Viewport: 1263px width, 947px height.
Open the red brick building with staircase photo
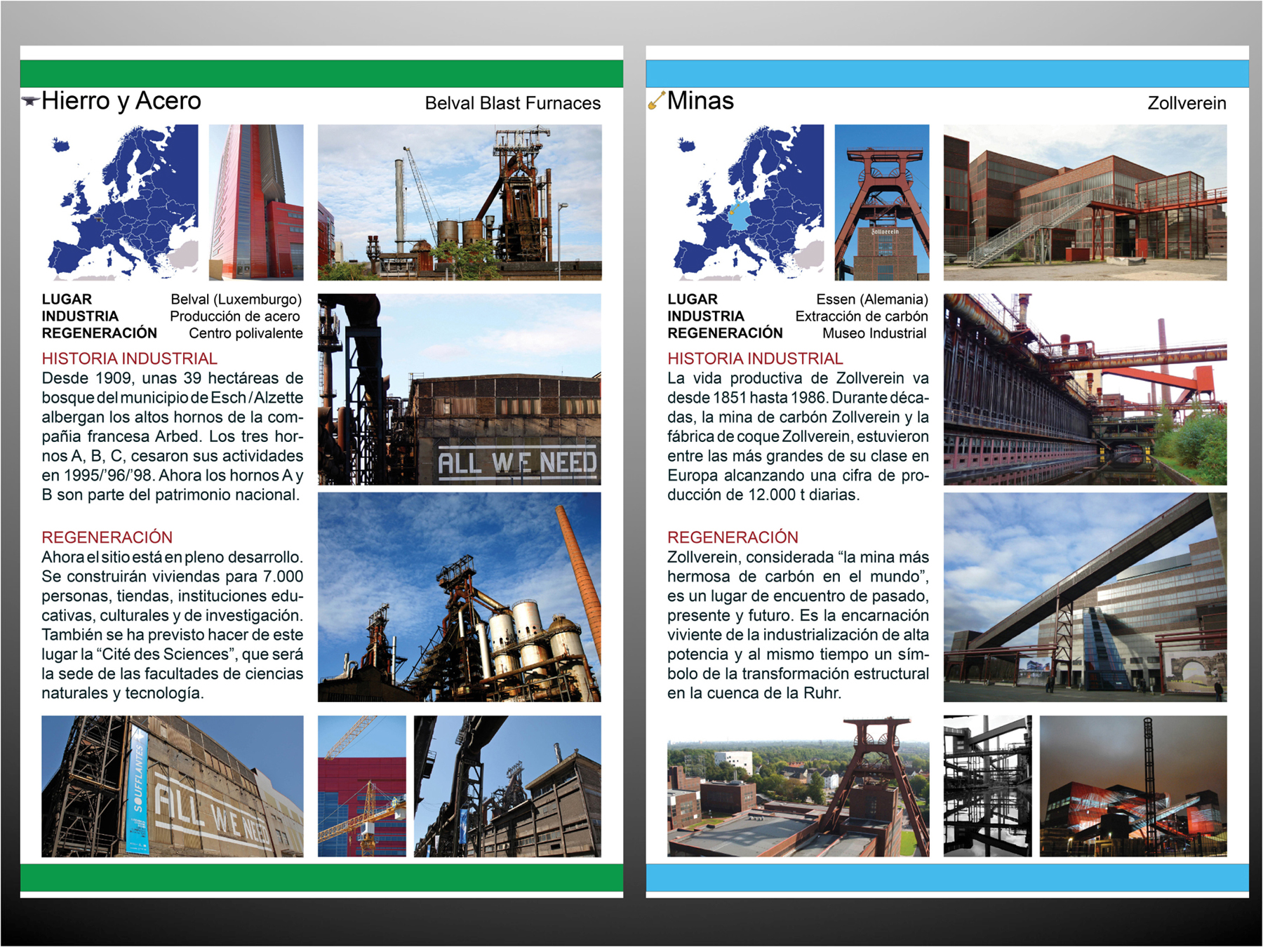pos(1085,203)
